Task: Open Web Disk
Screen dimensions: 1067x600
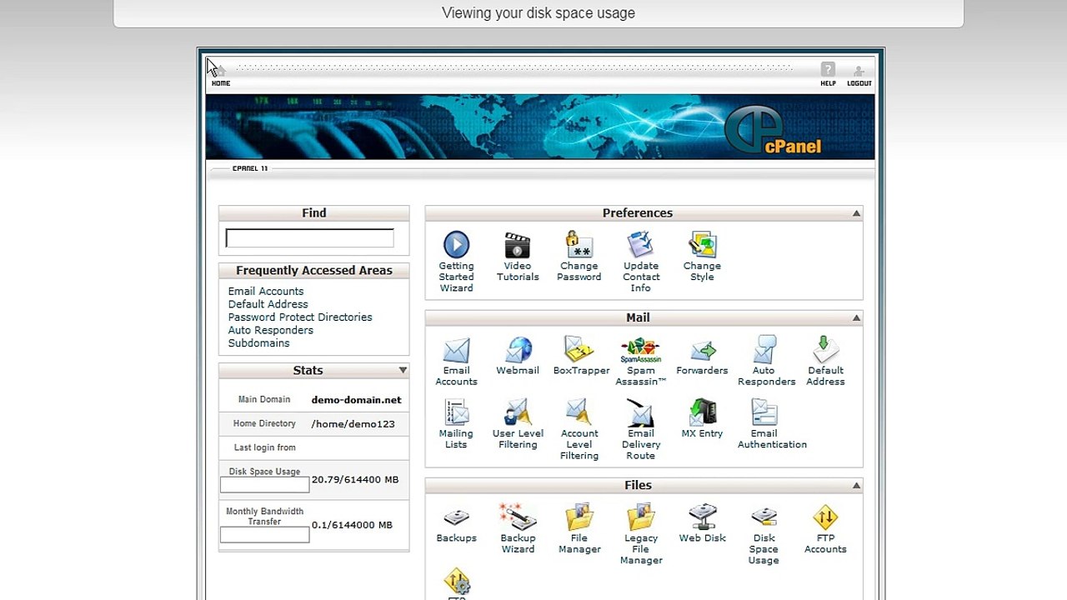Action: point(702,523)
